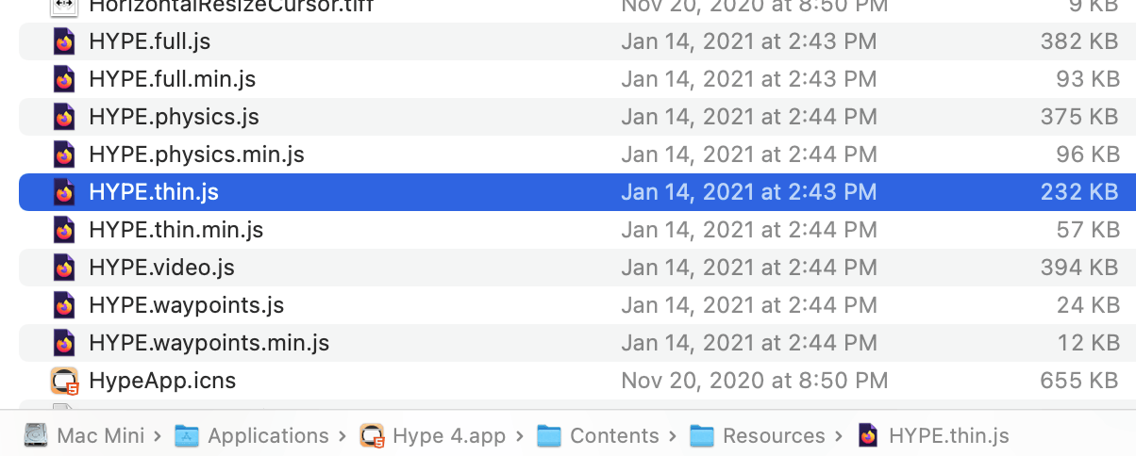
Task: Click the HypeApp.icns icon
Action: pyautogui.click(x=64, y=381)
